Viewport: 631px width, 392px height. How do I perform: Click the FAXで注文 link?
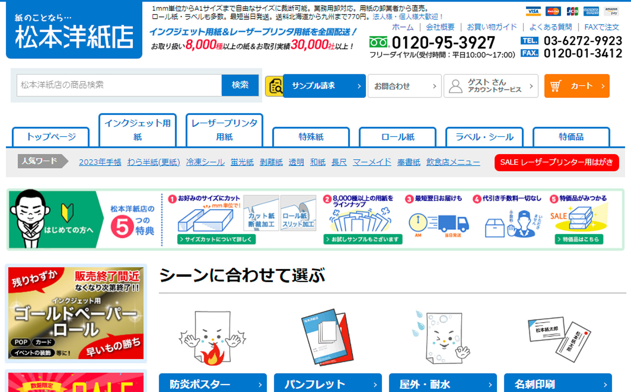coord(602,27)
